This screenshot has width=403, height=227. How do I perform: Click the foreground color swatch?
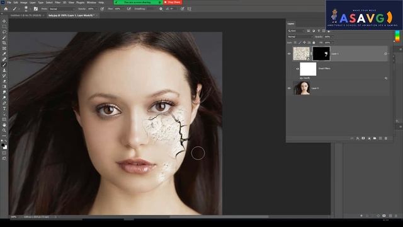(3, 146)
